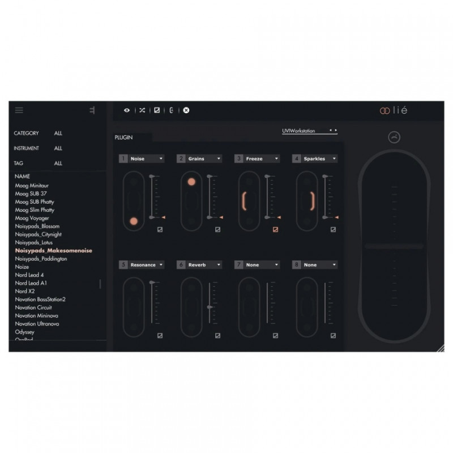
Task: Click the Noise slot top slider handle
Action: (x=152, y=176)
